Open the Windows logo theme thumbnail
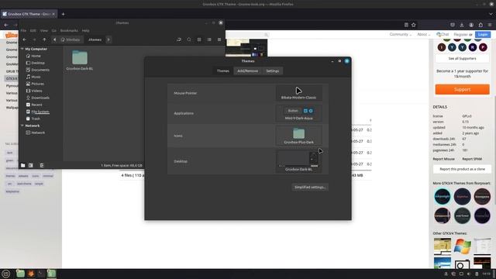This screenshot has height=279, width=496. click(x=462, y=246)
